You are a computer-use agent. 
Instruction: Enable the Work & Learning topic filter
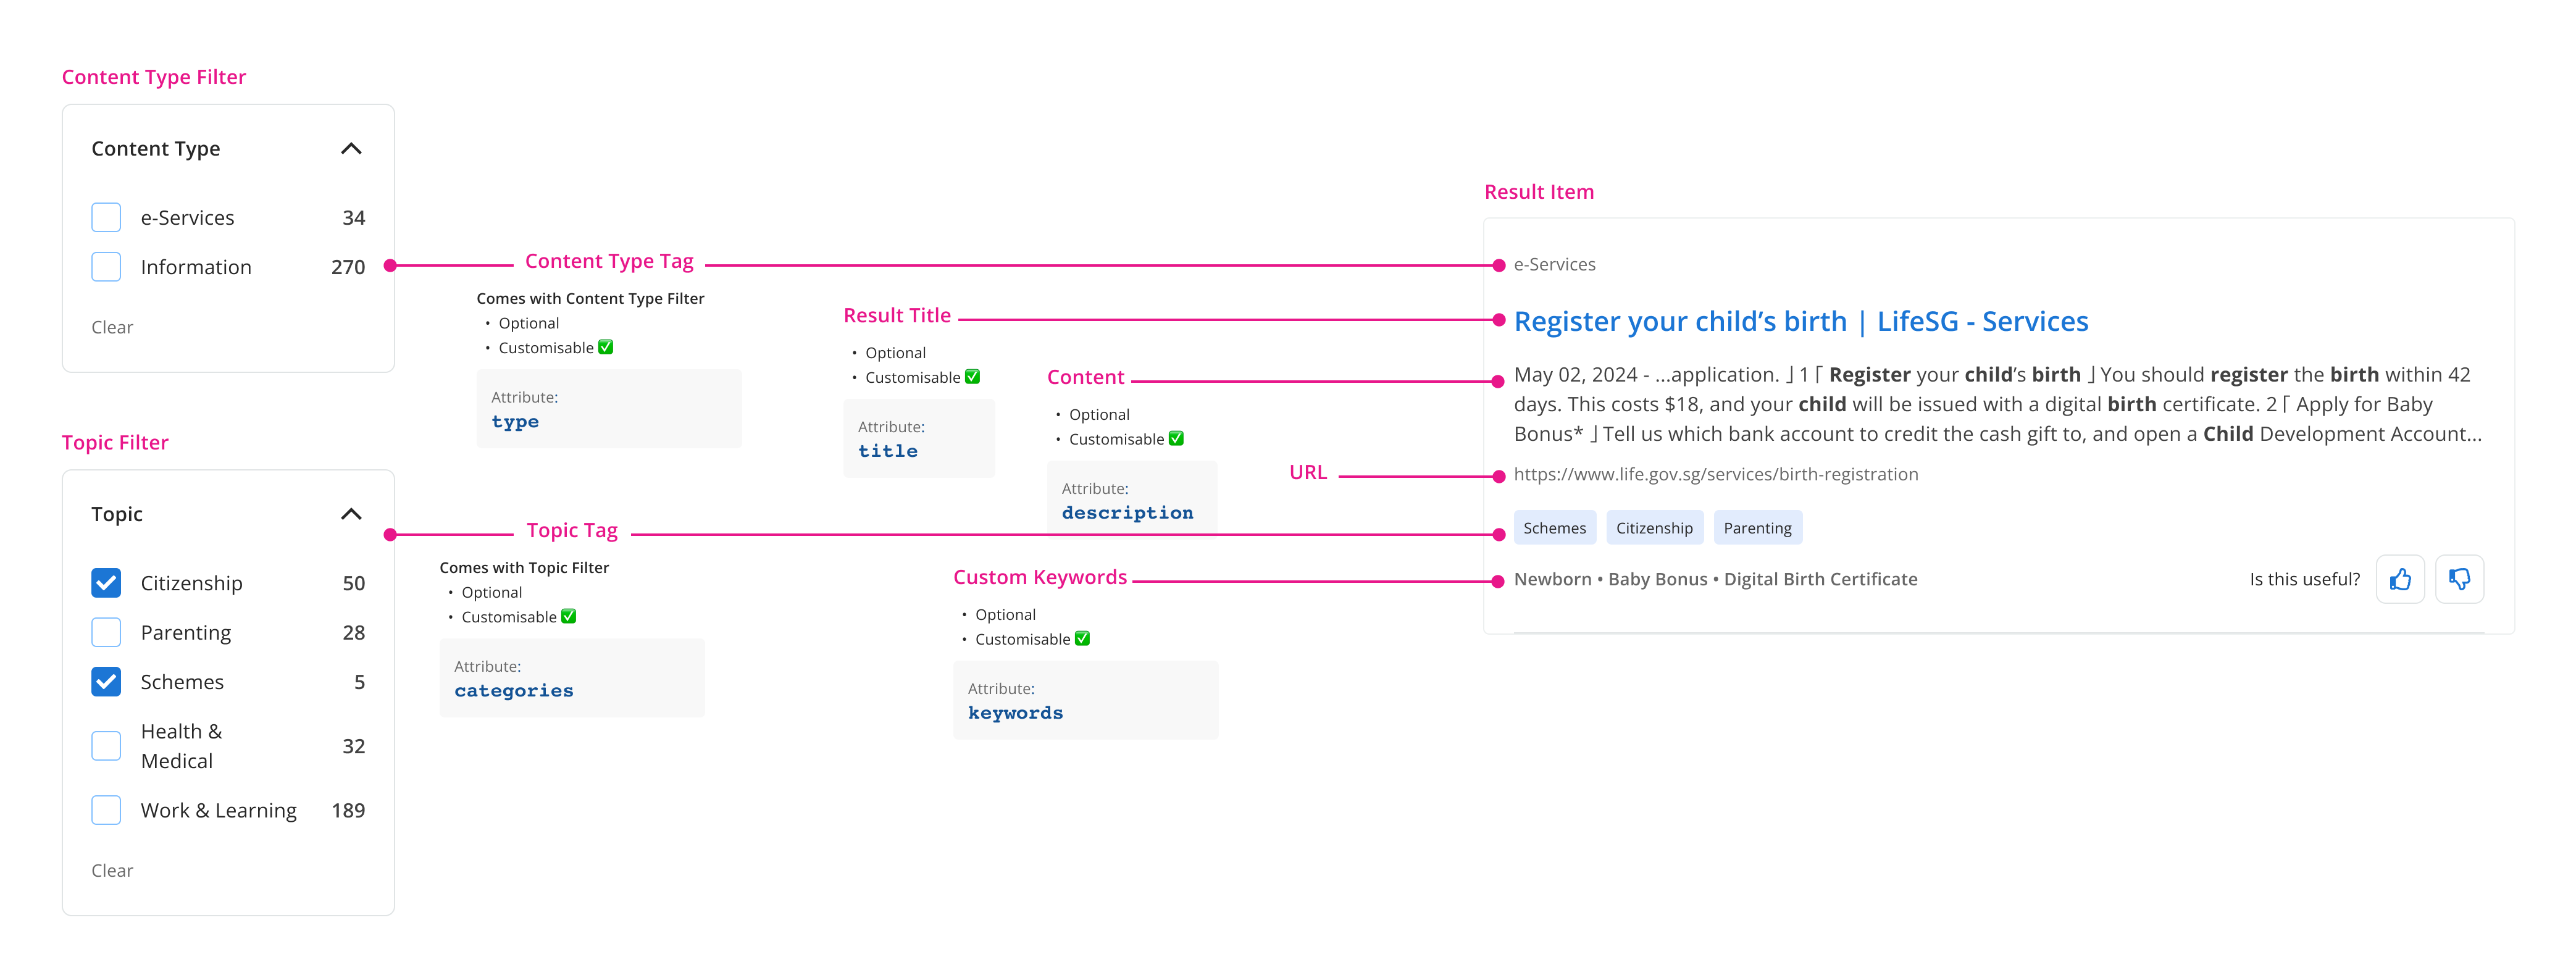[x=105, y=810]
